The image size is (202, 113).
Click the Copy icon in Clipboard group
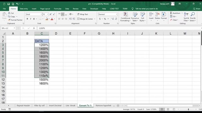(x=9, y=17)
